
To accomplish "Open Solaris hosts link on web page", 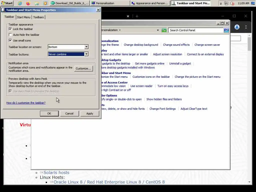I will tap(56, 172).
